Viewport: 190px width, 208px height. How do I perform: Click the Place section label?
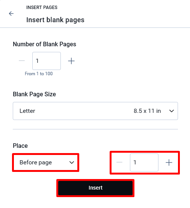click(x=20, y=146)
